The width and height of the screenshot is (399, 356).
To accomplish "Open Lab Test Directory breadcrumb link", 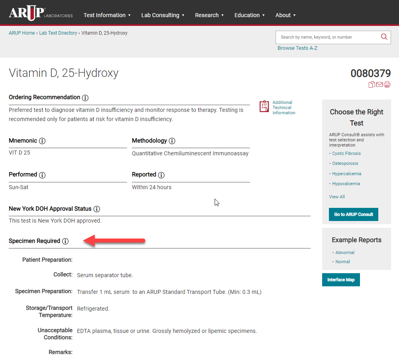I will (x=58, y=33).
